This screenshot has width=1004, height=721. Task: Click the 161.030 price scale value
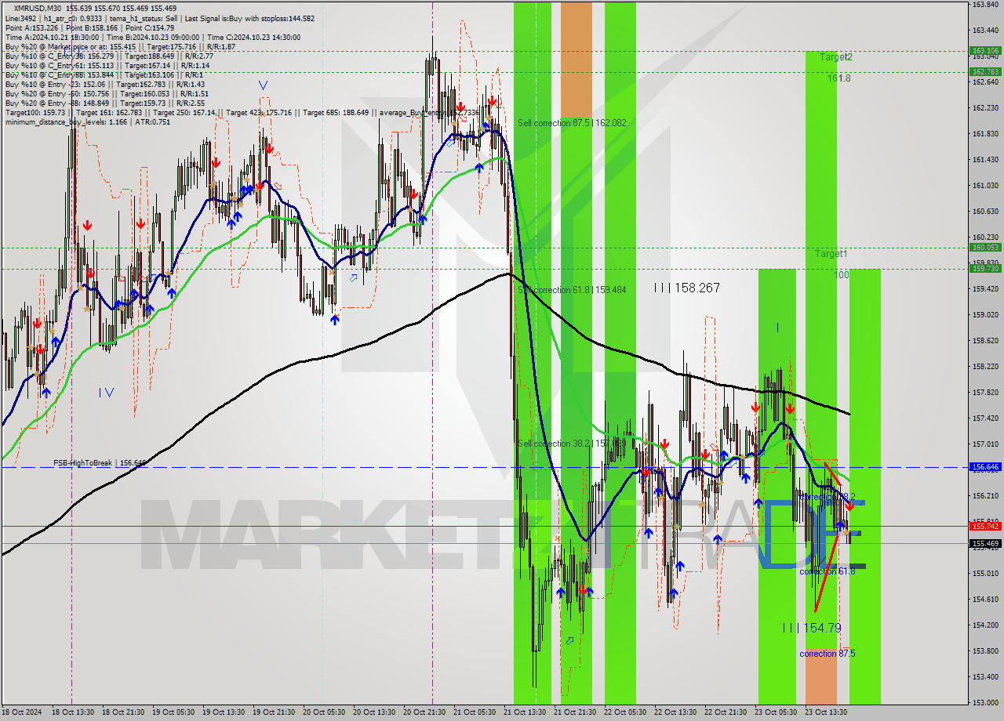click(x=985, y=185)
